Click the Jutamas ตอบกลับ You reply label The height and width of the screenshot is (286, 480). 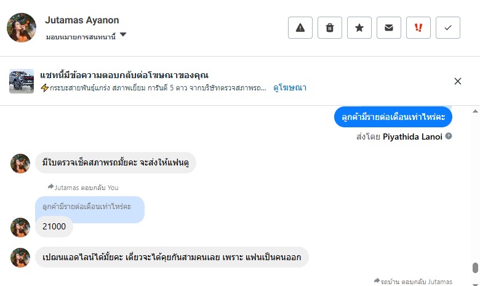click(x=83, y=187)
